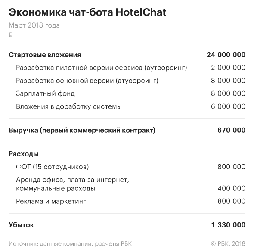
Task: Click the subtitle Март 2018 года
Action: [34, 25]
